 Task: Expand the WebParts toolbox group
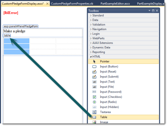click(x=91, y=38)
